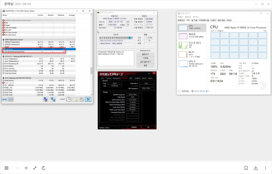Click Resource Monitor icon in Task Manager

coord(192,91)
